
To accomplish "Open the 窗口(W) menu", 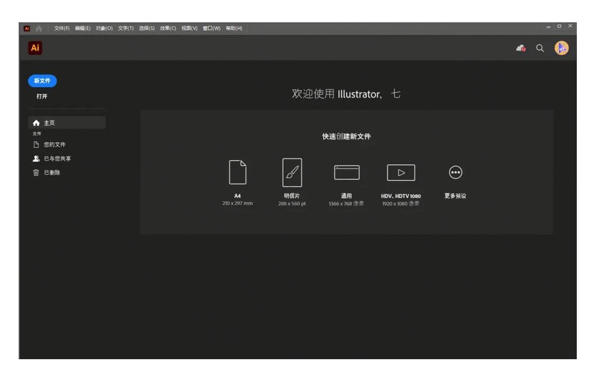I will [x=211, y=29].
